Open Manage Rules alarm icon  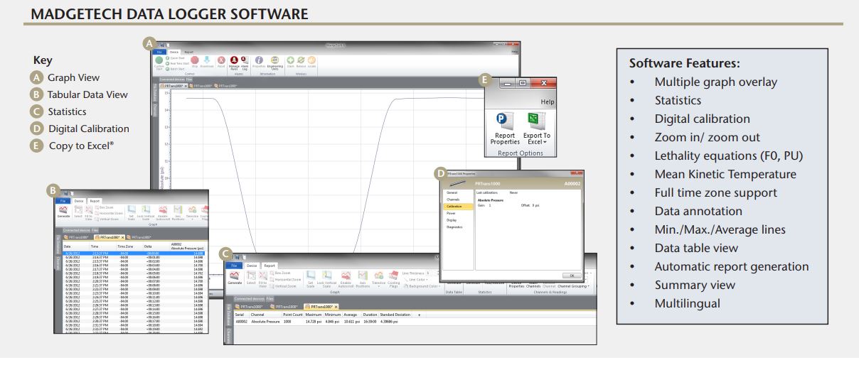234,62
